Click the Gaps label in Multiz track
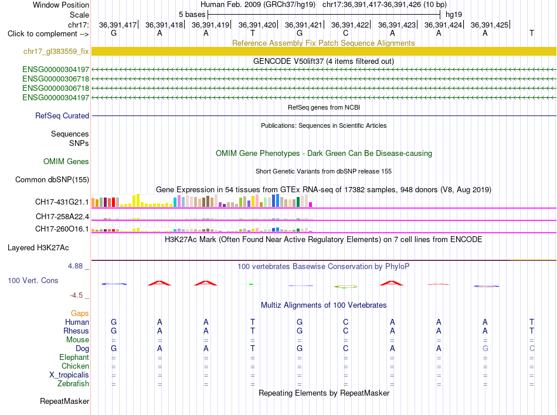Image resolution: width=557 pixels, height=415 pixels. point(80,313)
